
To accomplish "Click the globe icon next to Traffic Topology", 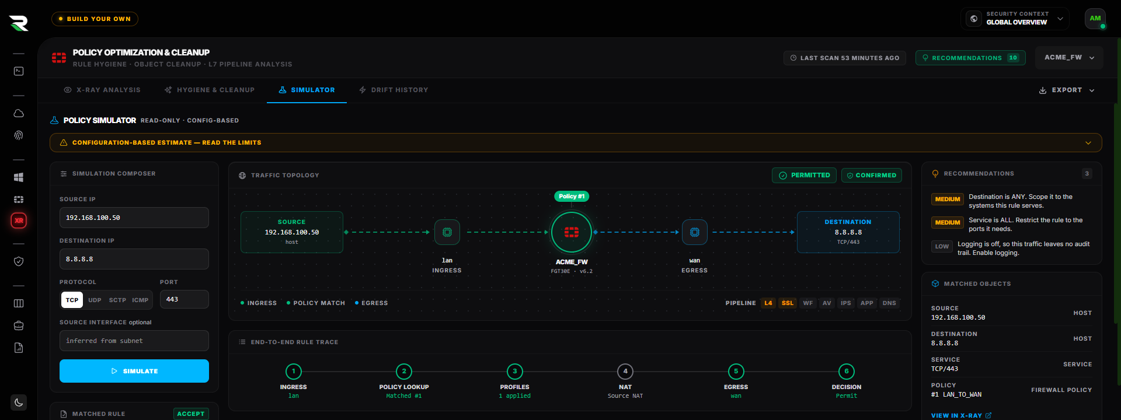I will point(242,176).
